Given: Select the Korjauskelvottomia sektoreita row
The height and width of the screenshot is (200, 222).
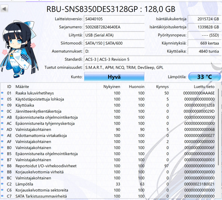Looking at the screenshot, I should click(x=108, y=190).
